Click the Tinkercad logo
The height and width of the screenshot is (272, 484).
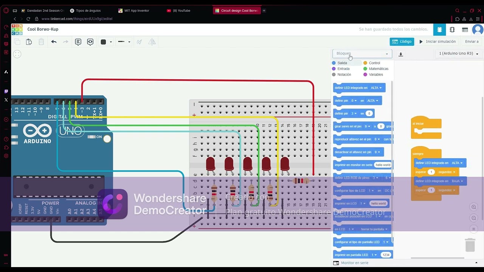(x=17, y=29)
